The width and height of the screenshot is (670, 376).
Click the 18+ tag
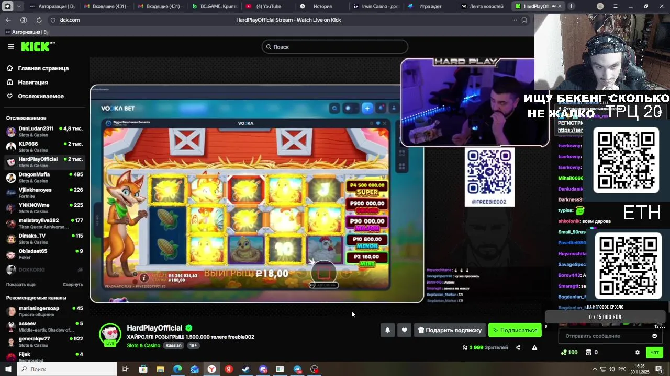click(x=193, y=345)
